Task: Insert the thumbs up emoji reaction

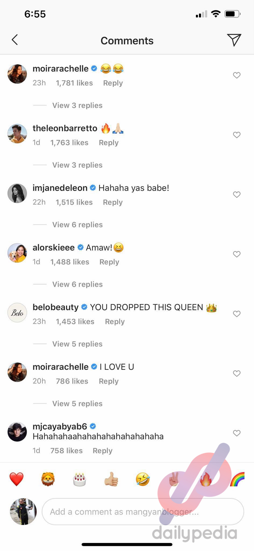Action: pos(111,479)
